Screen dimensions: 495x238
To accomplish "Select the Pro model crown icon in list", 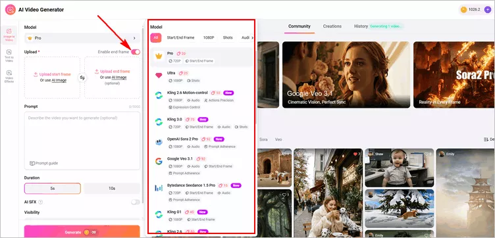I will pos(159,57).
